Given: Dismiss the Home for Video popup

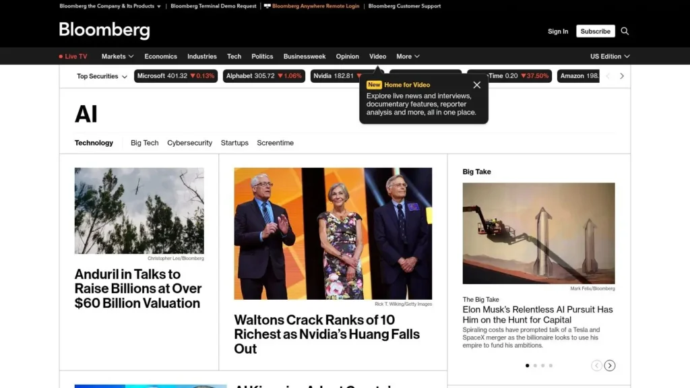Looking at the screenshot, I should click(x=477, y=85).
